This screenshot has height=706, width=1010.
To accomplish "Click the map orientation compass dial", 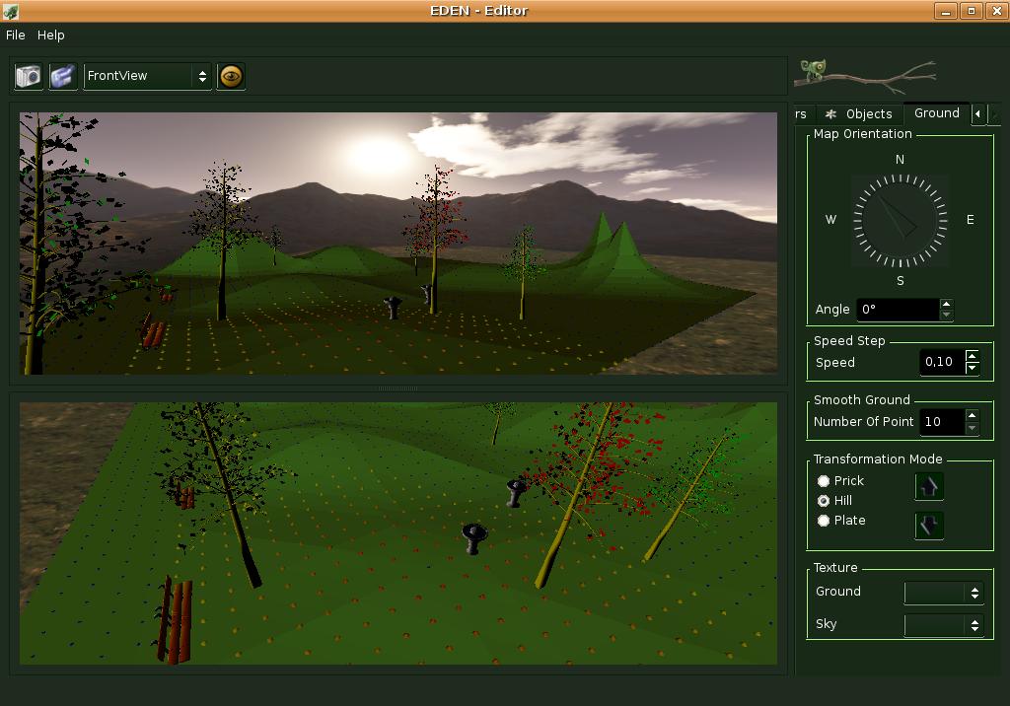I will point(900,220).
